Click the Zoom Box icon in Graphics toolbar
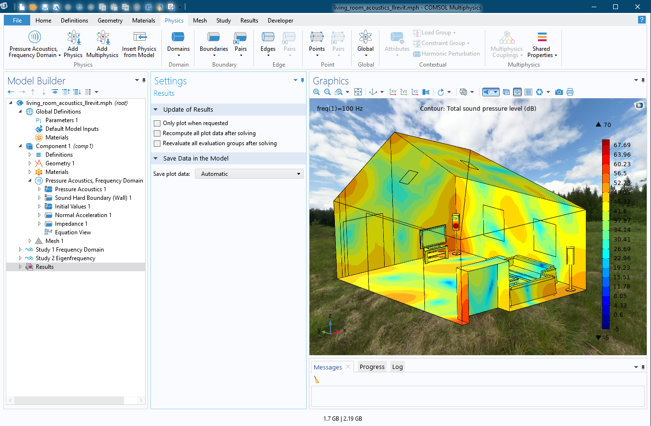 tap(339, 92)
